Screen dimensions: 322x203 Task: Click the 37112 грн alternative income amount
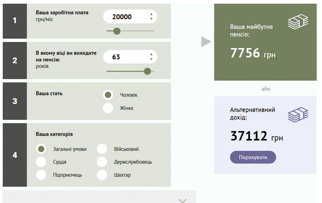click(x=257, y=136)
